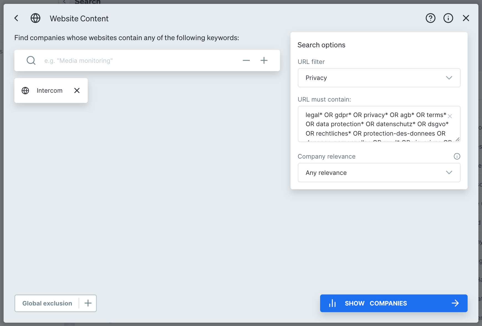Click the globe icon on the Intercom chip
The height and width of the screenshot is (326, 482).
tap(25, 90)
